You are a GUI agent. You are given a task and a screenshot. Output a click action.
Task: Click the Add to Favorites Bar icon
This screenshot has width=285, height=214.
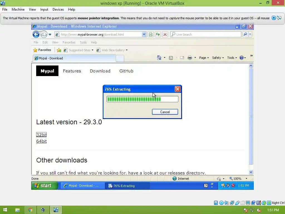click(x=59, y=50)
